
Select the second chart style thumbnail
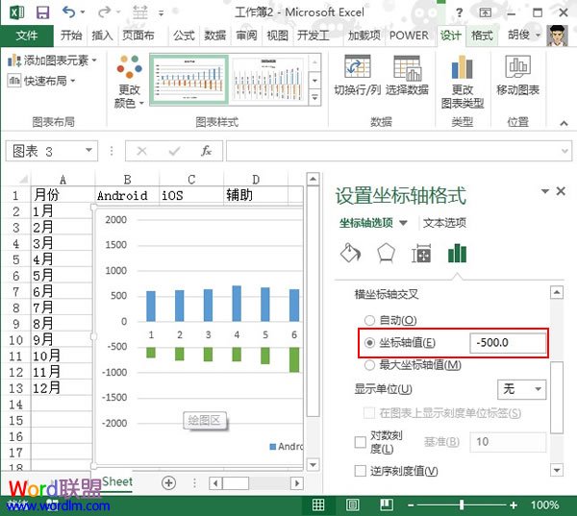pos(267,80)
